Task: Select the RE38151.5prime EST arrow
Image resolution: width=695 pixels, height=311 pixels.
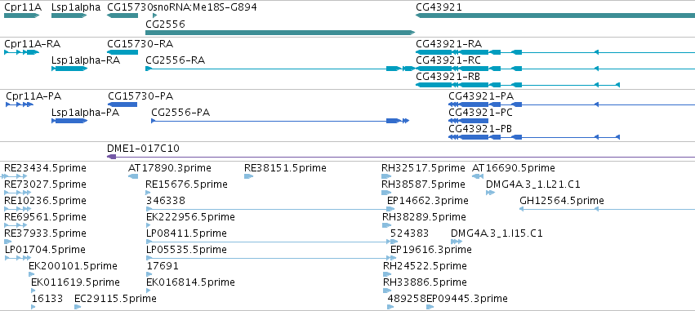Action: 248,176
